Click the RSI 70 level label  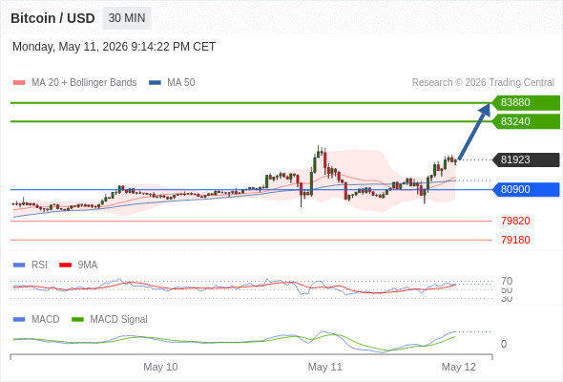click(507, 281)
